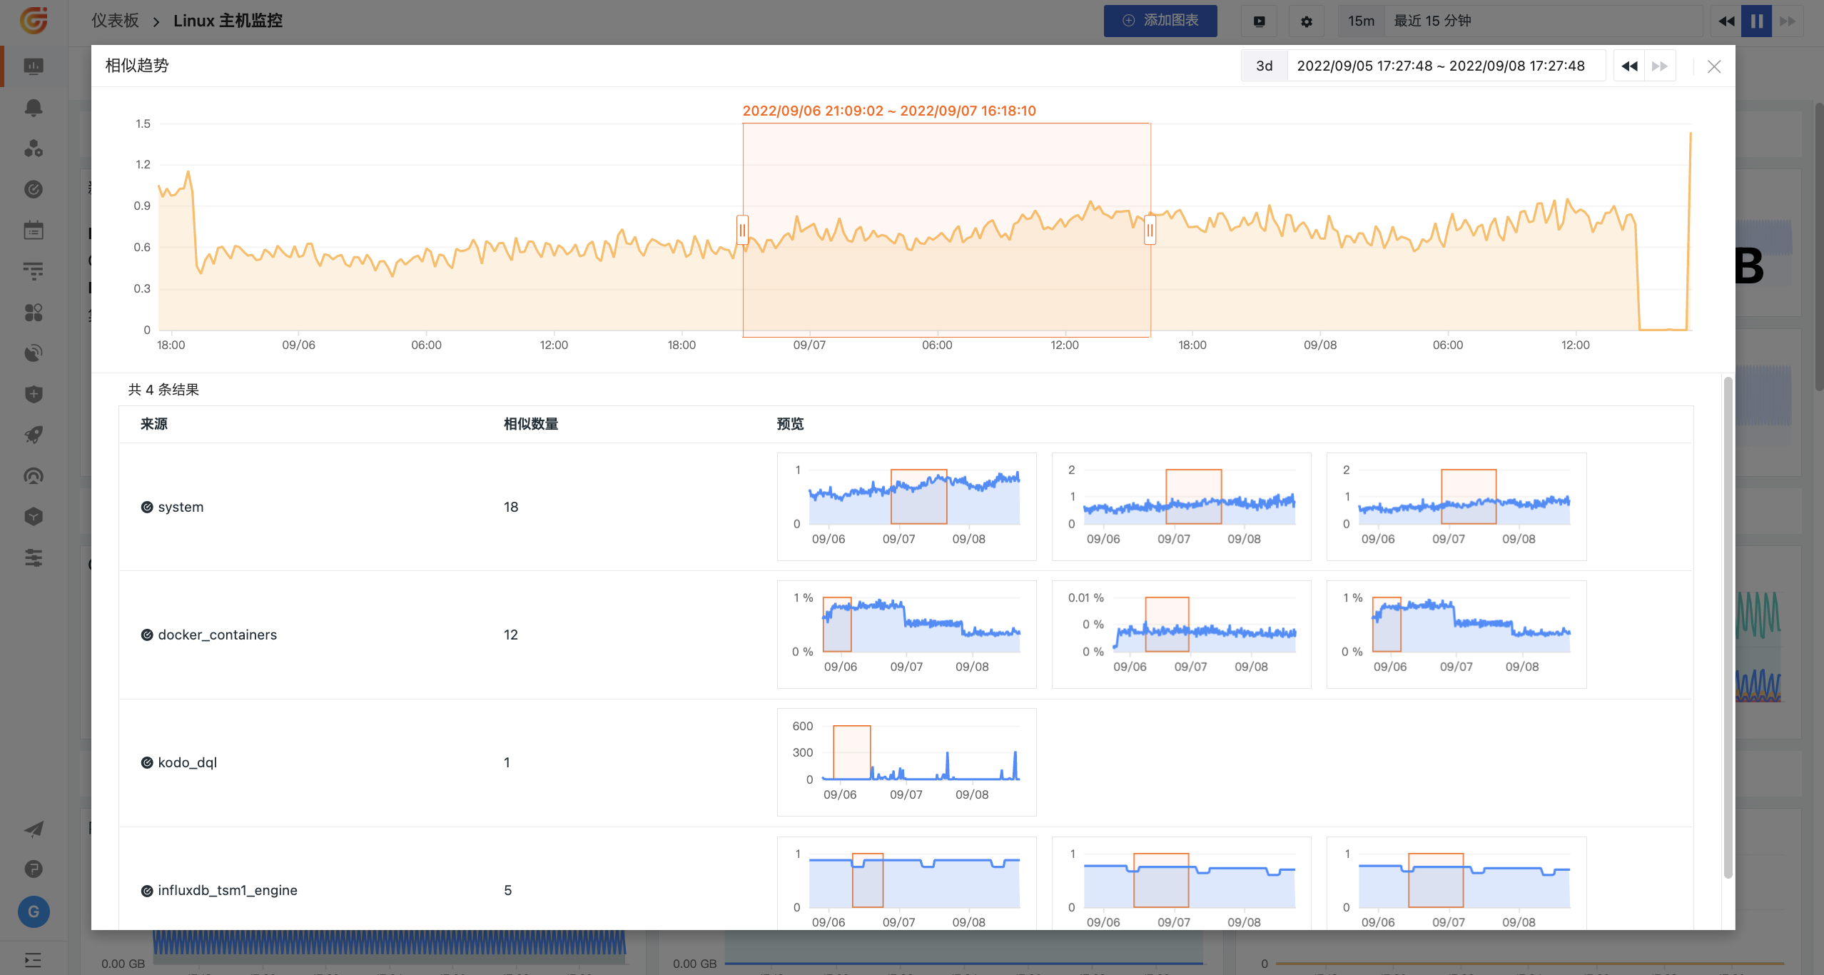Click the kodo_dql source icon
The image size is (1824, 975).
pyautogui.click(x=147, y=762)
